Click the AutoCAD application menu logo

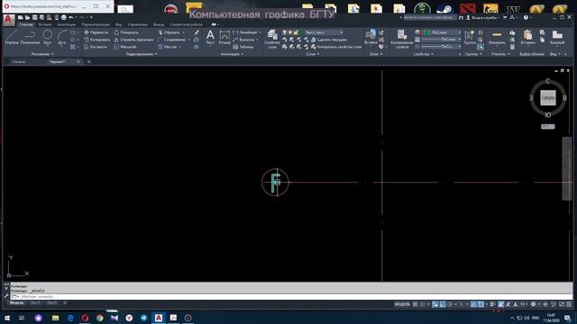coord(9,20)
